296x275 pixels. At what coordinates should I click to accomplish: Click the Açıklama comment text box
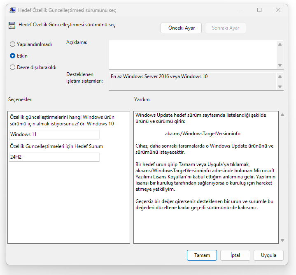[x=193, y=55]
